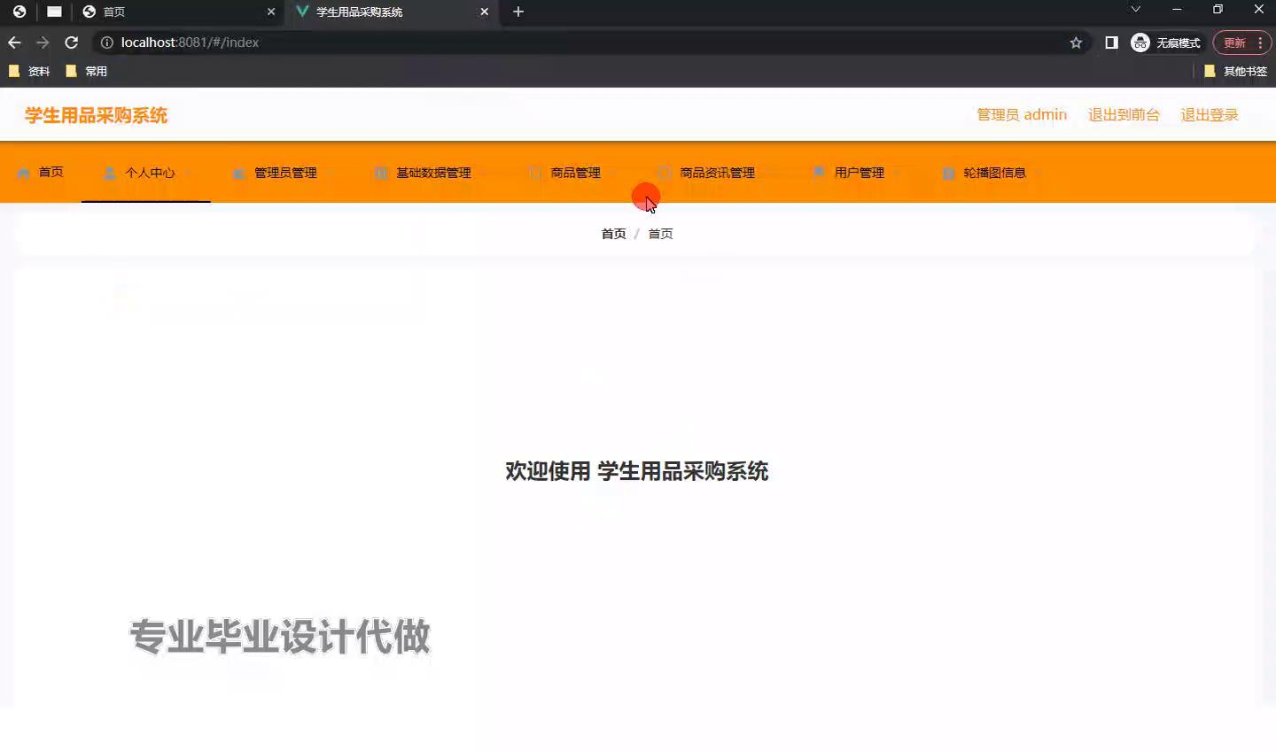Click the 管理员 admin label
The width and height of the screenshot is (1276, 751).
click(x=1021, y=115)
